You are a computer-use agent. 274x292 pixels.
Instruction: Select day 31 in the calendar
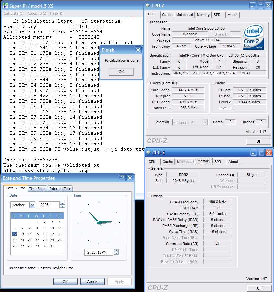pos(52,246)
